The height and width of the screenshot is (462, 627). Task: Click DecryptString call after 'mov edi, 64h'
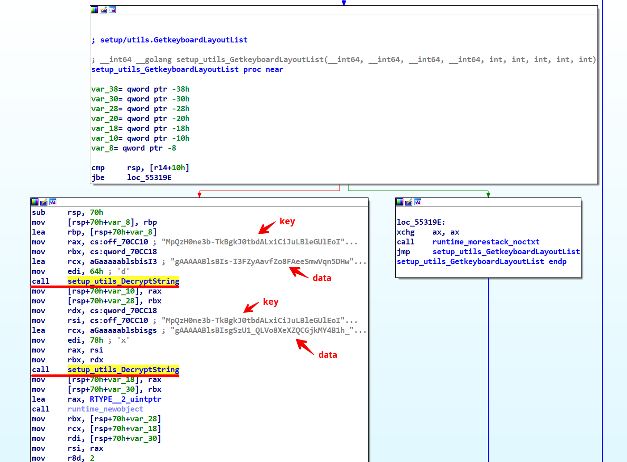[x=123, y=281]
